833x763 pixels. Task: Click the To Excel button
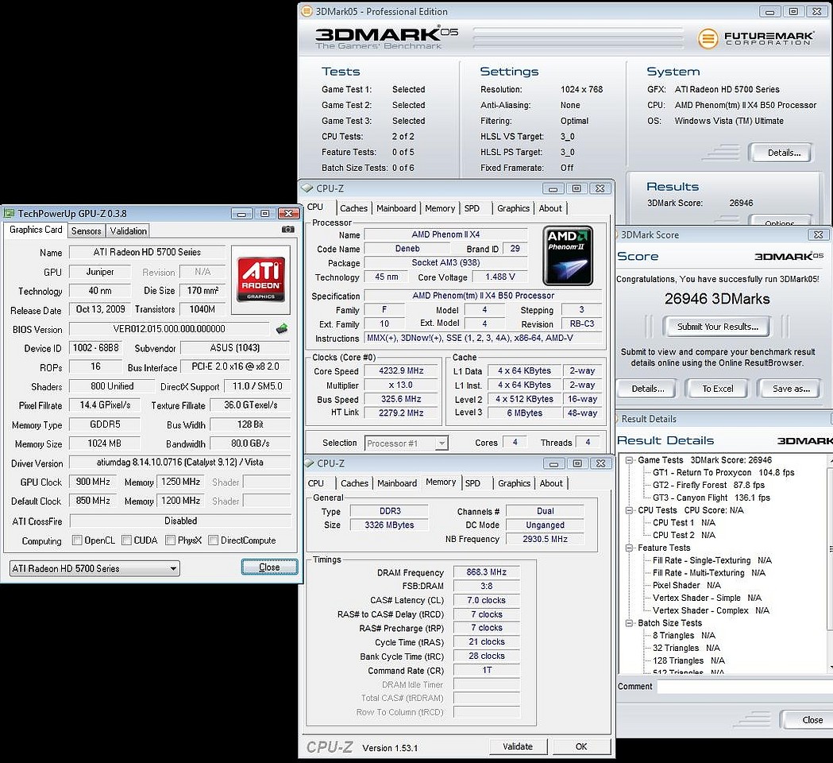click(x=717, y=389)
